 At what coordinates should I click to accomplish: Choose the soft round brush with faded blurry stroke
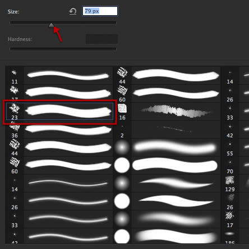point(167,219)
